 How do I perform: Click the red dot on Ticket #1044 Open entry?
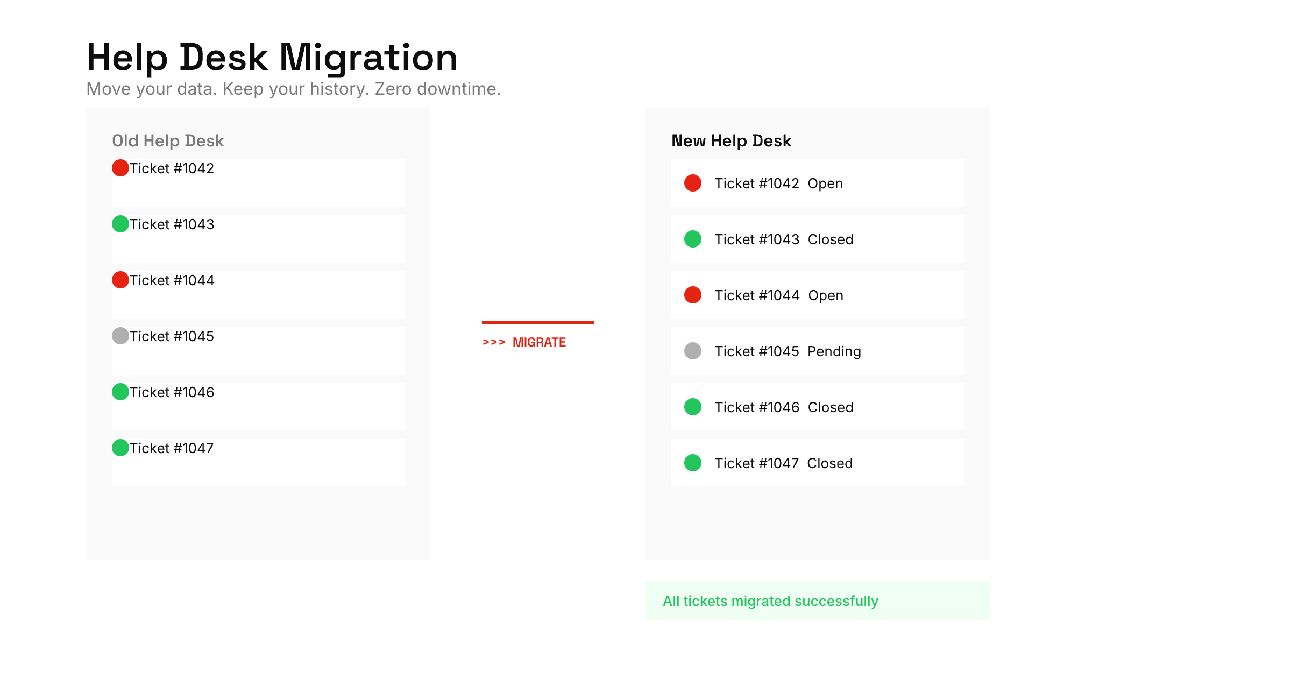pos(693,295)
